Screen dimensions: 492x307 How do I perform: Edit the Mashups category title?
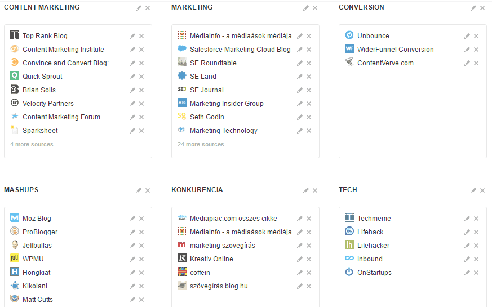pos(139,190)
